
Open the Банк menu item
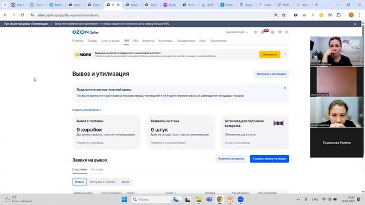202,40
